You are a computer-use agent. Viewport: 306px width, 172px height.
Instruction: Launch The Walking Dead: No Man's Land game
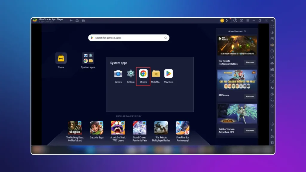coord(75,128)
